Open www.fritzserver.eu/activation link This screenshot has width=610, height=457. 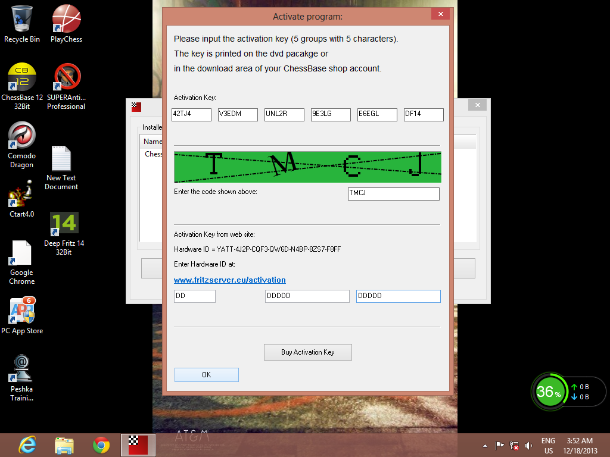229,280
